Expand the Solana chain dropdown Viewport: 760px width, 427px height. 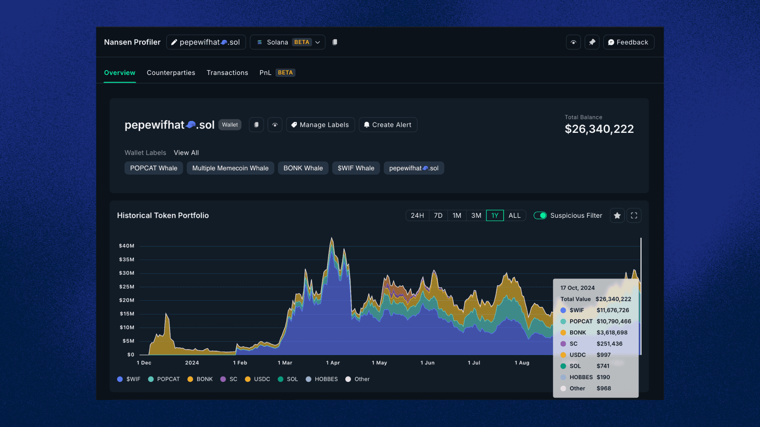287,42
